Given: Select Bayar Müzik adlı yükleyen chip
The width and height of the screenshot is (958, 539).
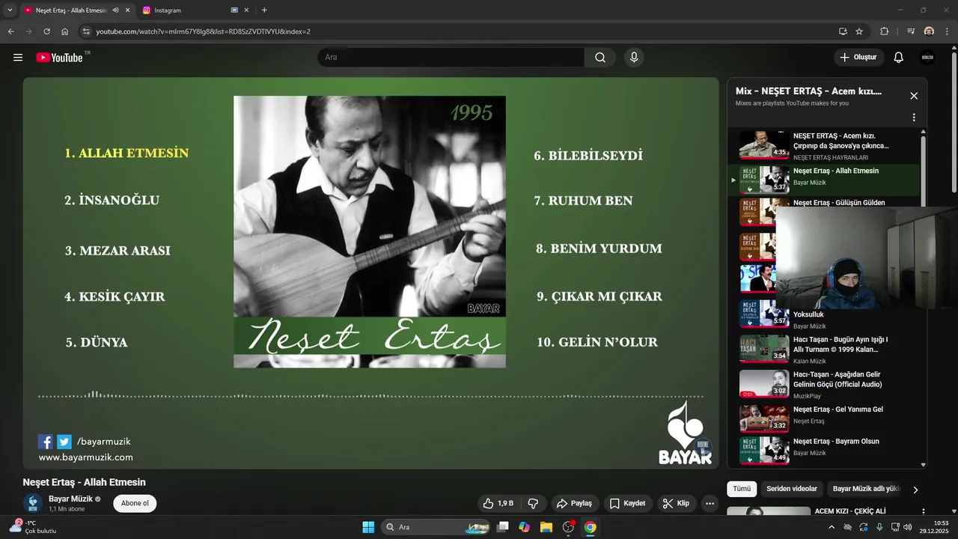Looking at the screenshot, I should click(866, 489).
